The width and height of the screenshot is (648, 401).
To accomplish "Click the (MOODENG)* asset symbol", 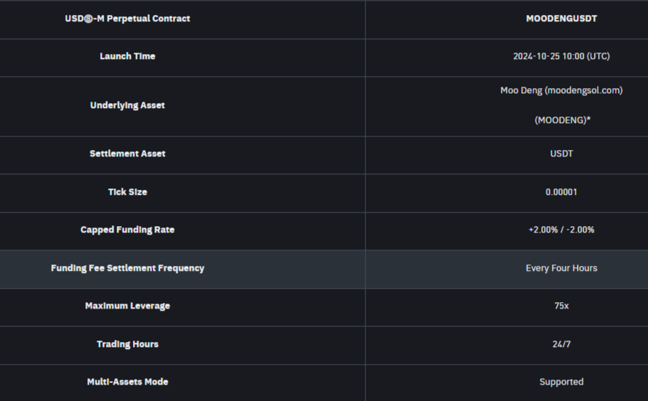I will [x=562, y=120].
